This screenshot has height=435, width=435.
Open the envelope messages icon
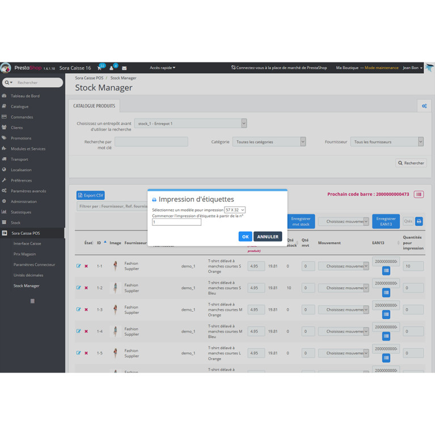(124, 68)
